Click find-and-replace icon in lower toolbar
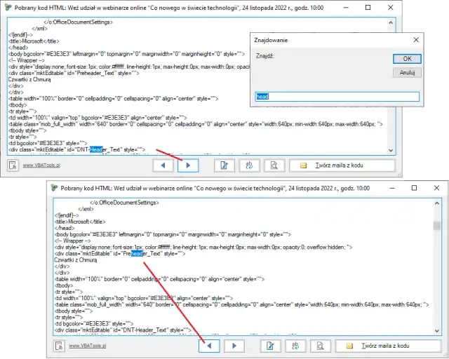 295,346
